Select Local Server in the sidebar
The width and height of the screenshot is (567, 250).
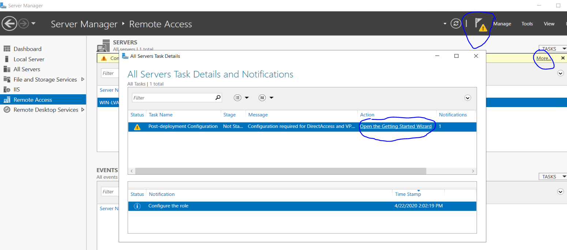(29, 59)
